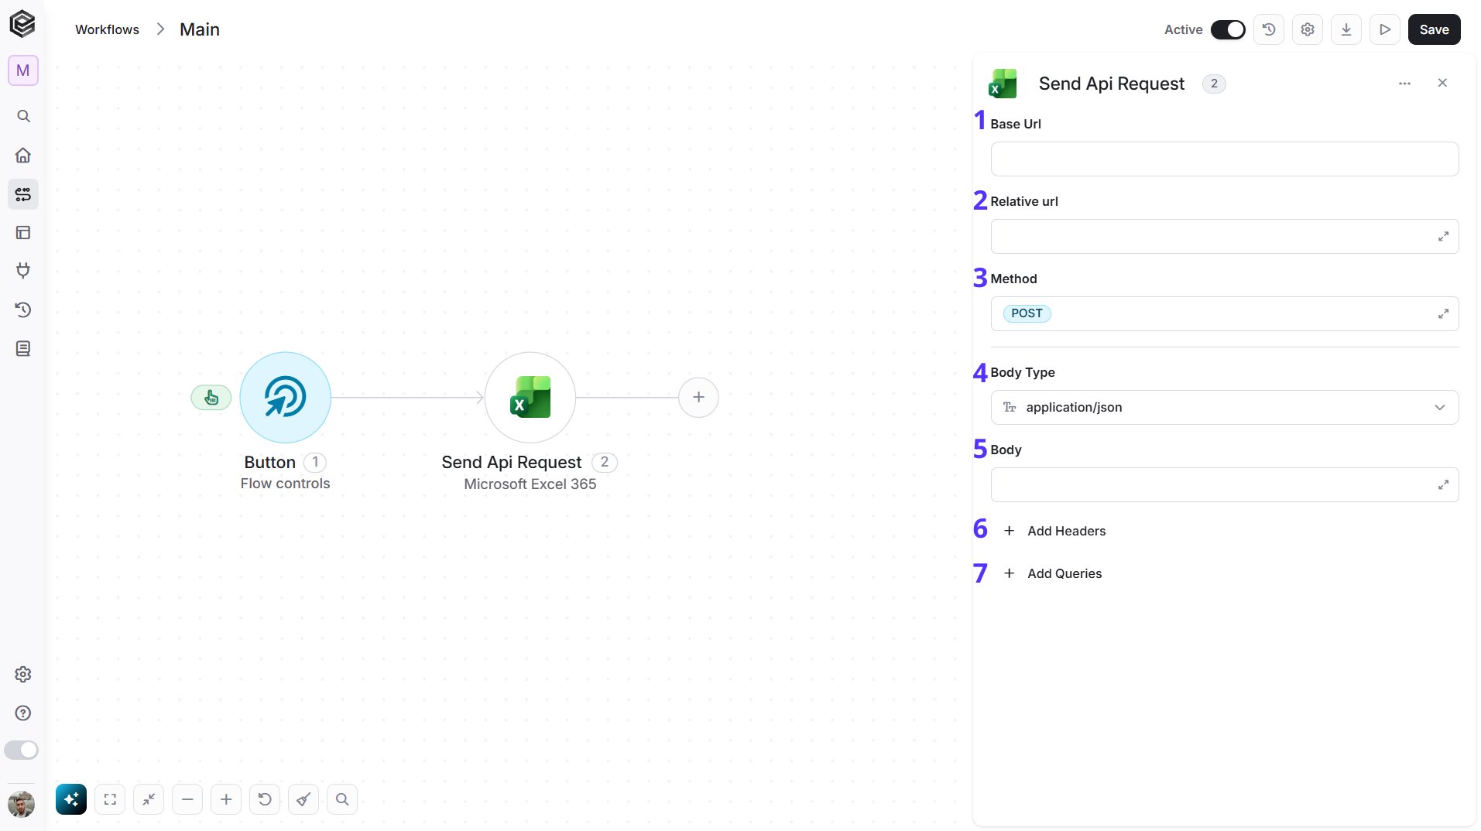Open Settings gear in left sidebar
This screenshot has height=831, width=1481.
click(x=23, y=674)
